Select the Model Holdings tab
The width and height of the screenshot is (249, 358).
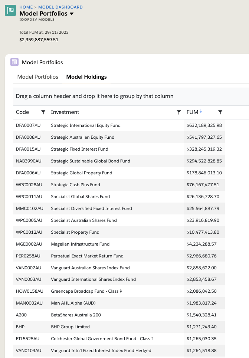pos(86,77)
